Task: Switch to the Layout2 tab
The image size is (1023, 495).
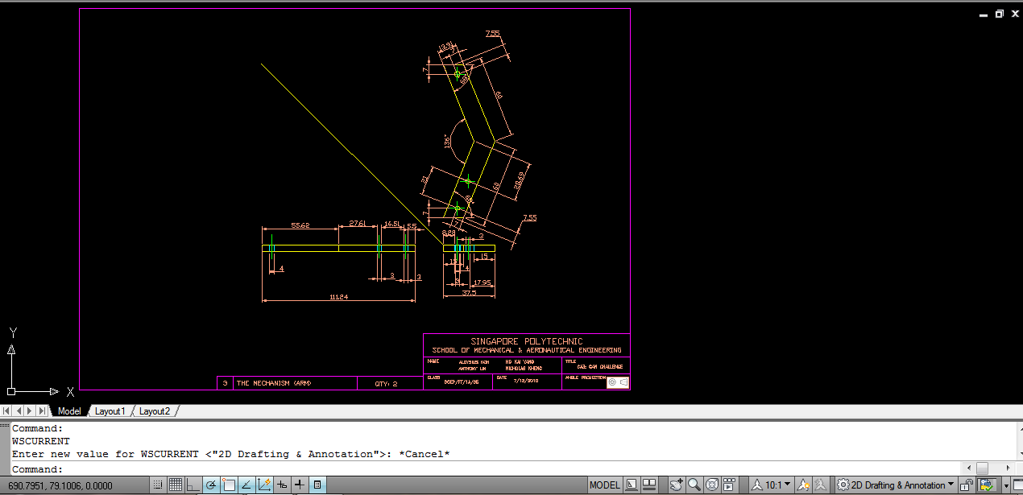Action: (154, 410)
